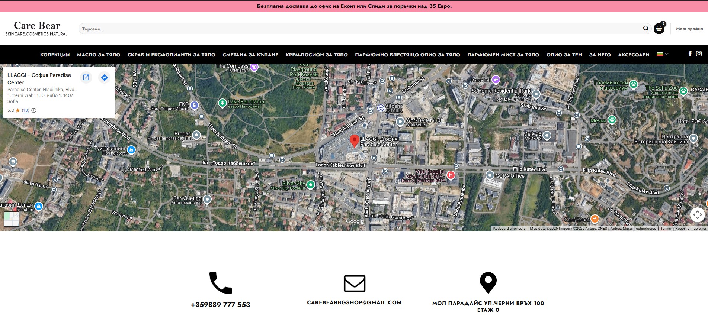Click the search magnifier icon

tap(645, 29)
